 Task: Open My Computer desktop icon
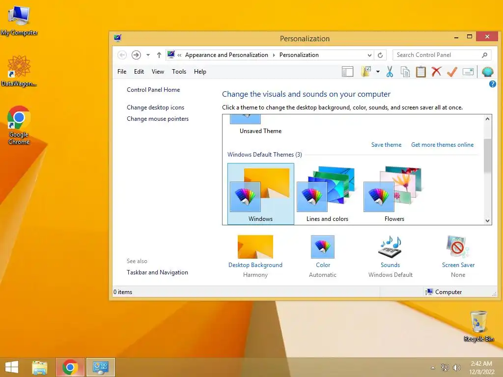tap(19, 21)
